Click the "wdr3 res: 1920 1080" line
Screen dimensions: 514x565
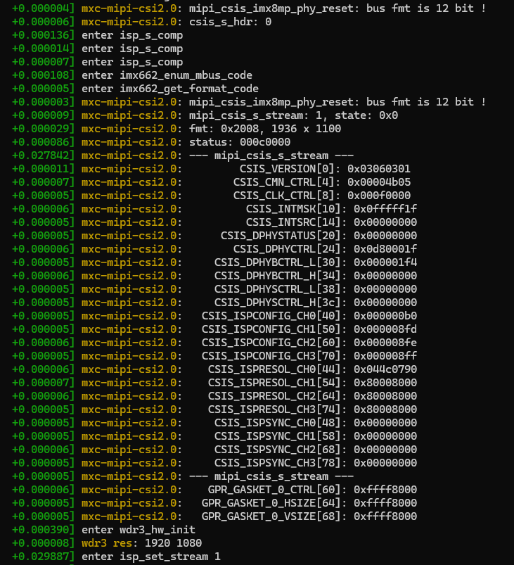(142, 543)
